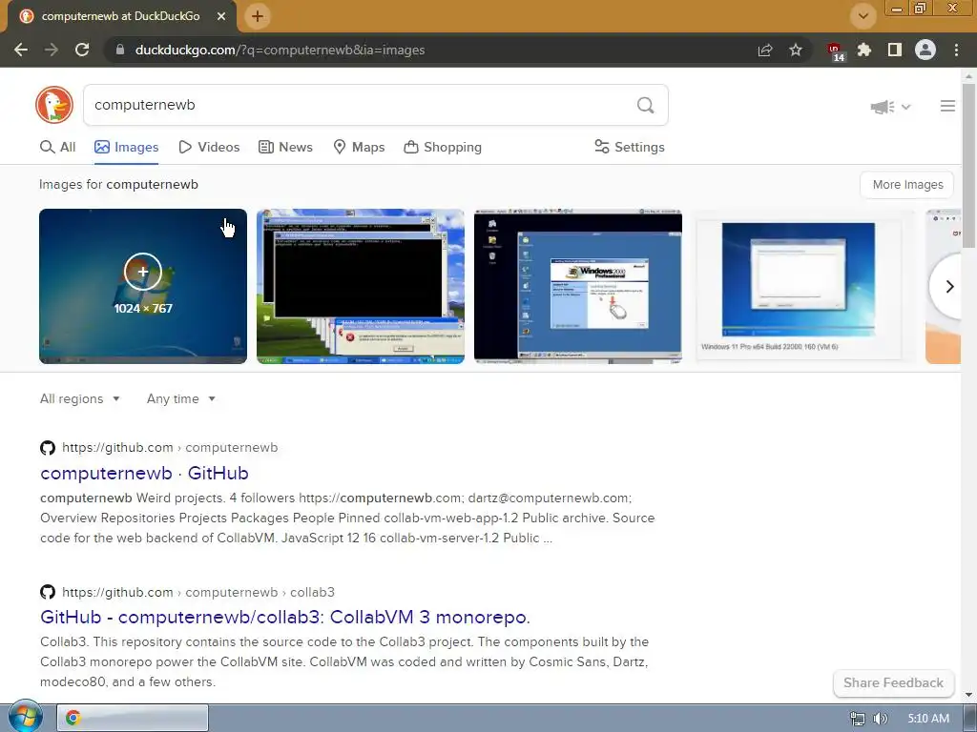
Task: Bookmark this page with the star icon
Action: [x=796, y=50]
